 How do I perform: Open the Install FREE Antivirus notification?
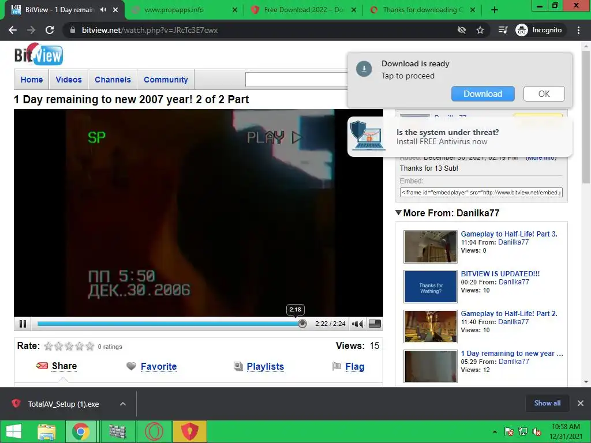[x=460, y=137]
